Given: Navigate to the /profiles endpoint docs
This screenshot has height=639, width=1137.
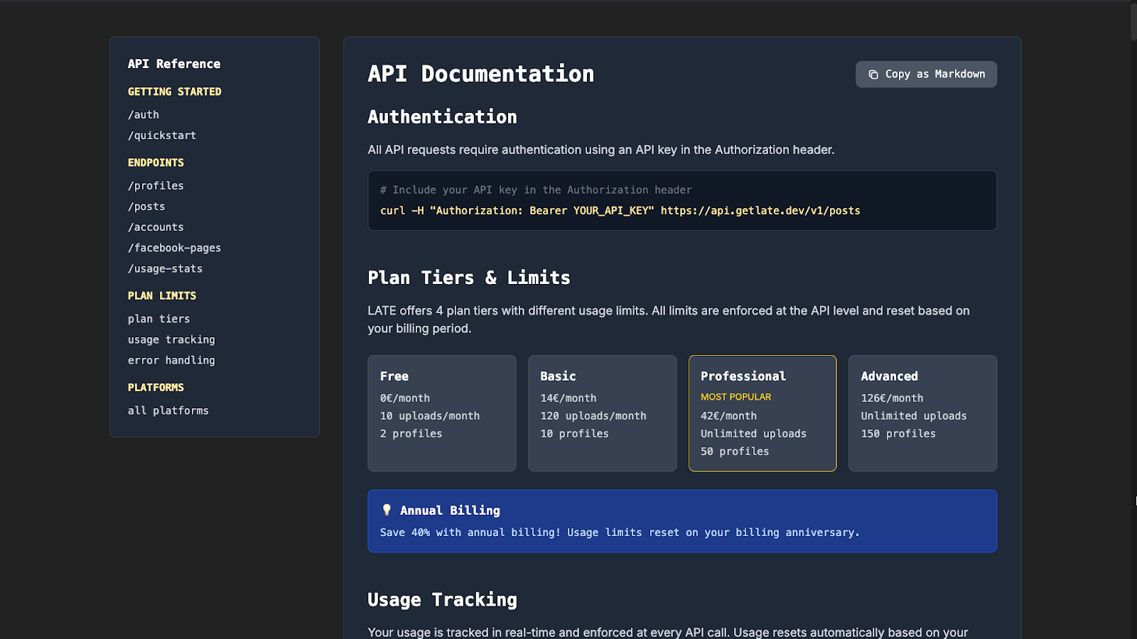Looking at the screenshot, I should (156, 185).
